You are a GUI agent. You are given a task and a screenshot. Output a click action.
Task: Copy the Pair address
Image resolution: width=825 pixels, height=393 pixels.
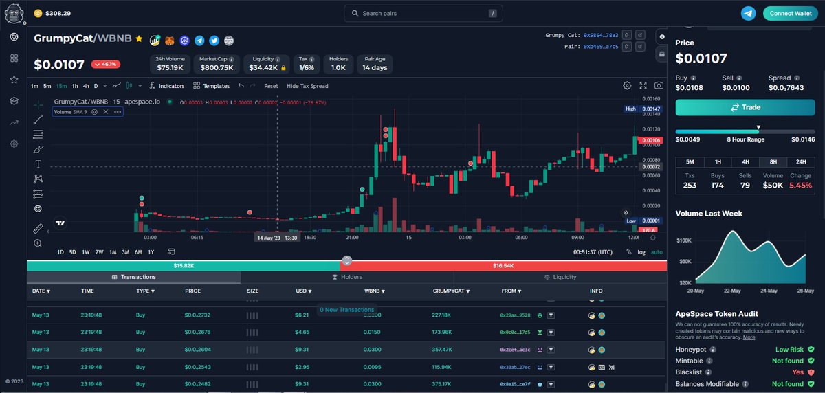pos(627,47)
